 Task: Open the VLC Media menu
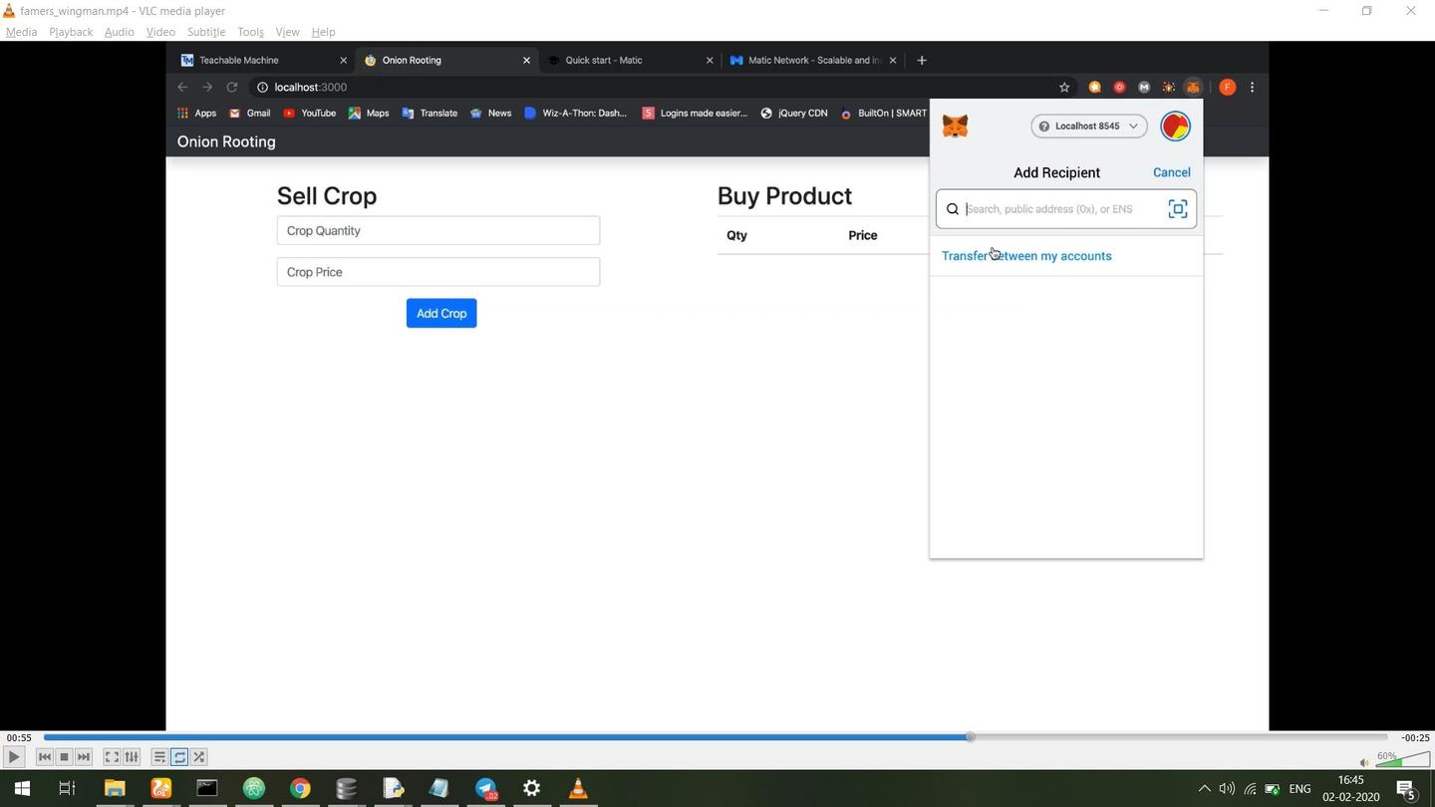tap(21, 32)
